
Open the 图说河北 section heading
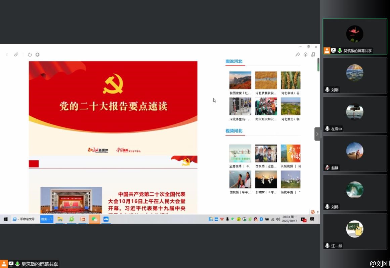coord(234,62)
